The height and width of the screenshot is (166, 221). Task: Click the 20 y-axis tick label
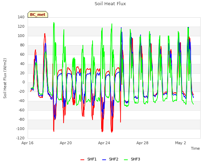22,73
